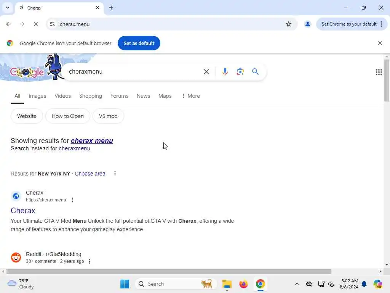Switch to the News tab
The width and height of the screenshot is (390, 293).
tap(143, 96)
